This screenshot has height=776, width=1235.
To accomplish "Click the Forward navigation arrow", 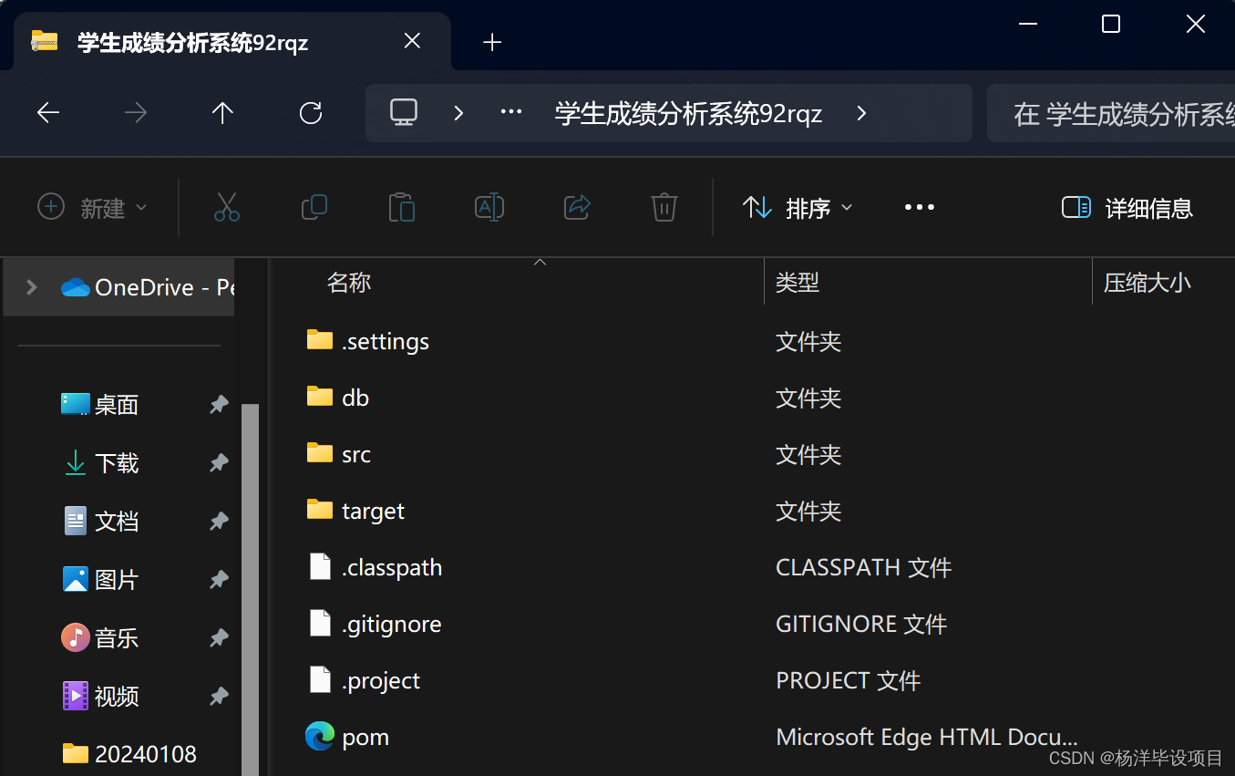I will 136,113.
